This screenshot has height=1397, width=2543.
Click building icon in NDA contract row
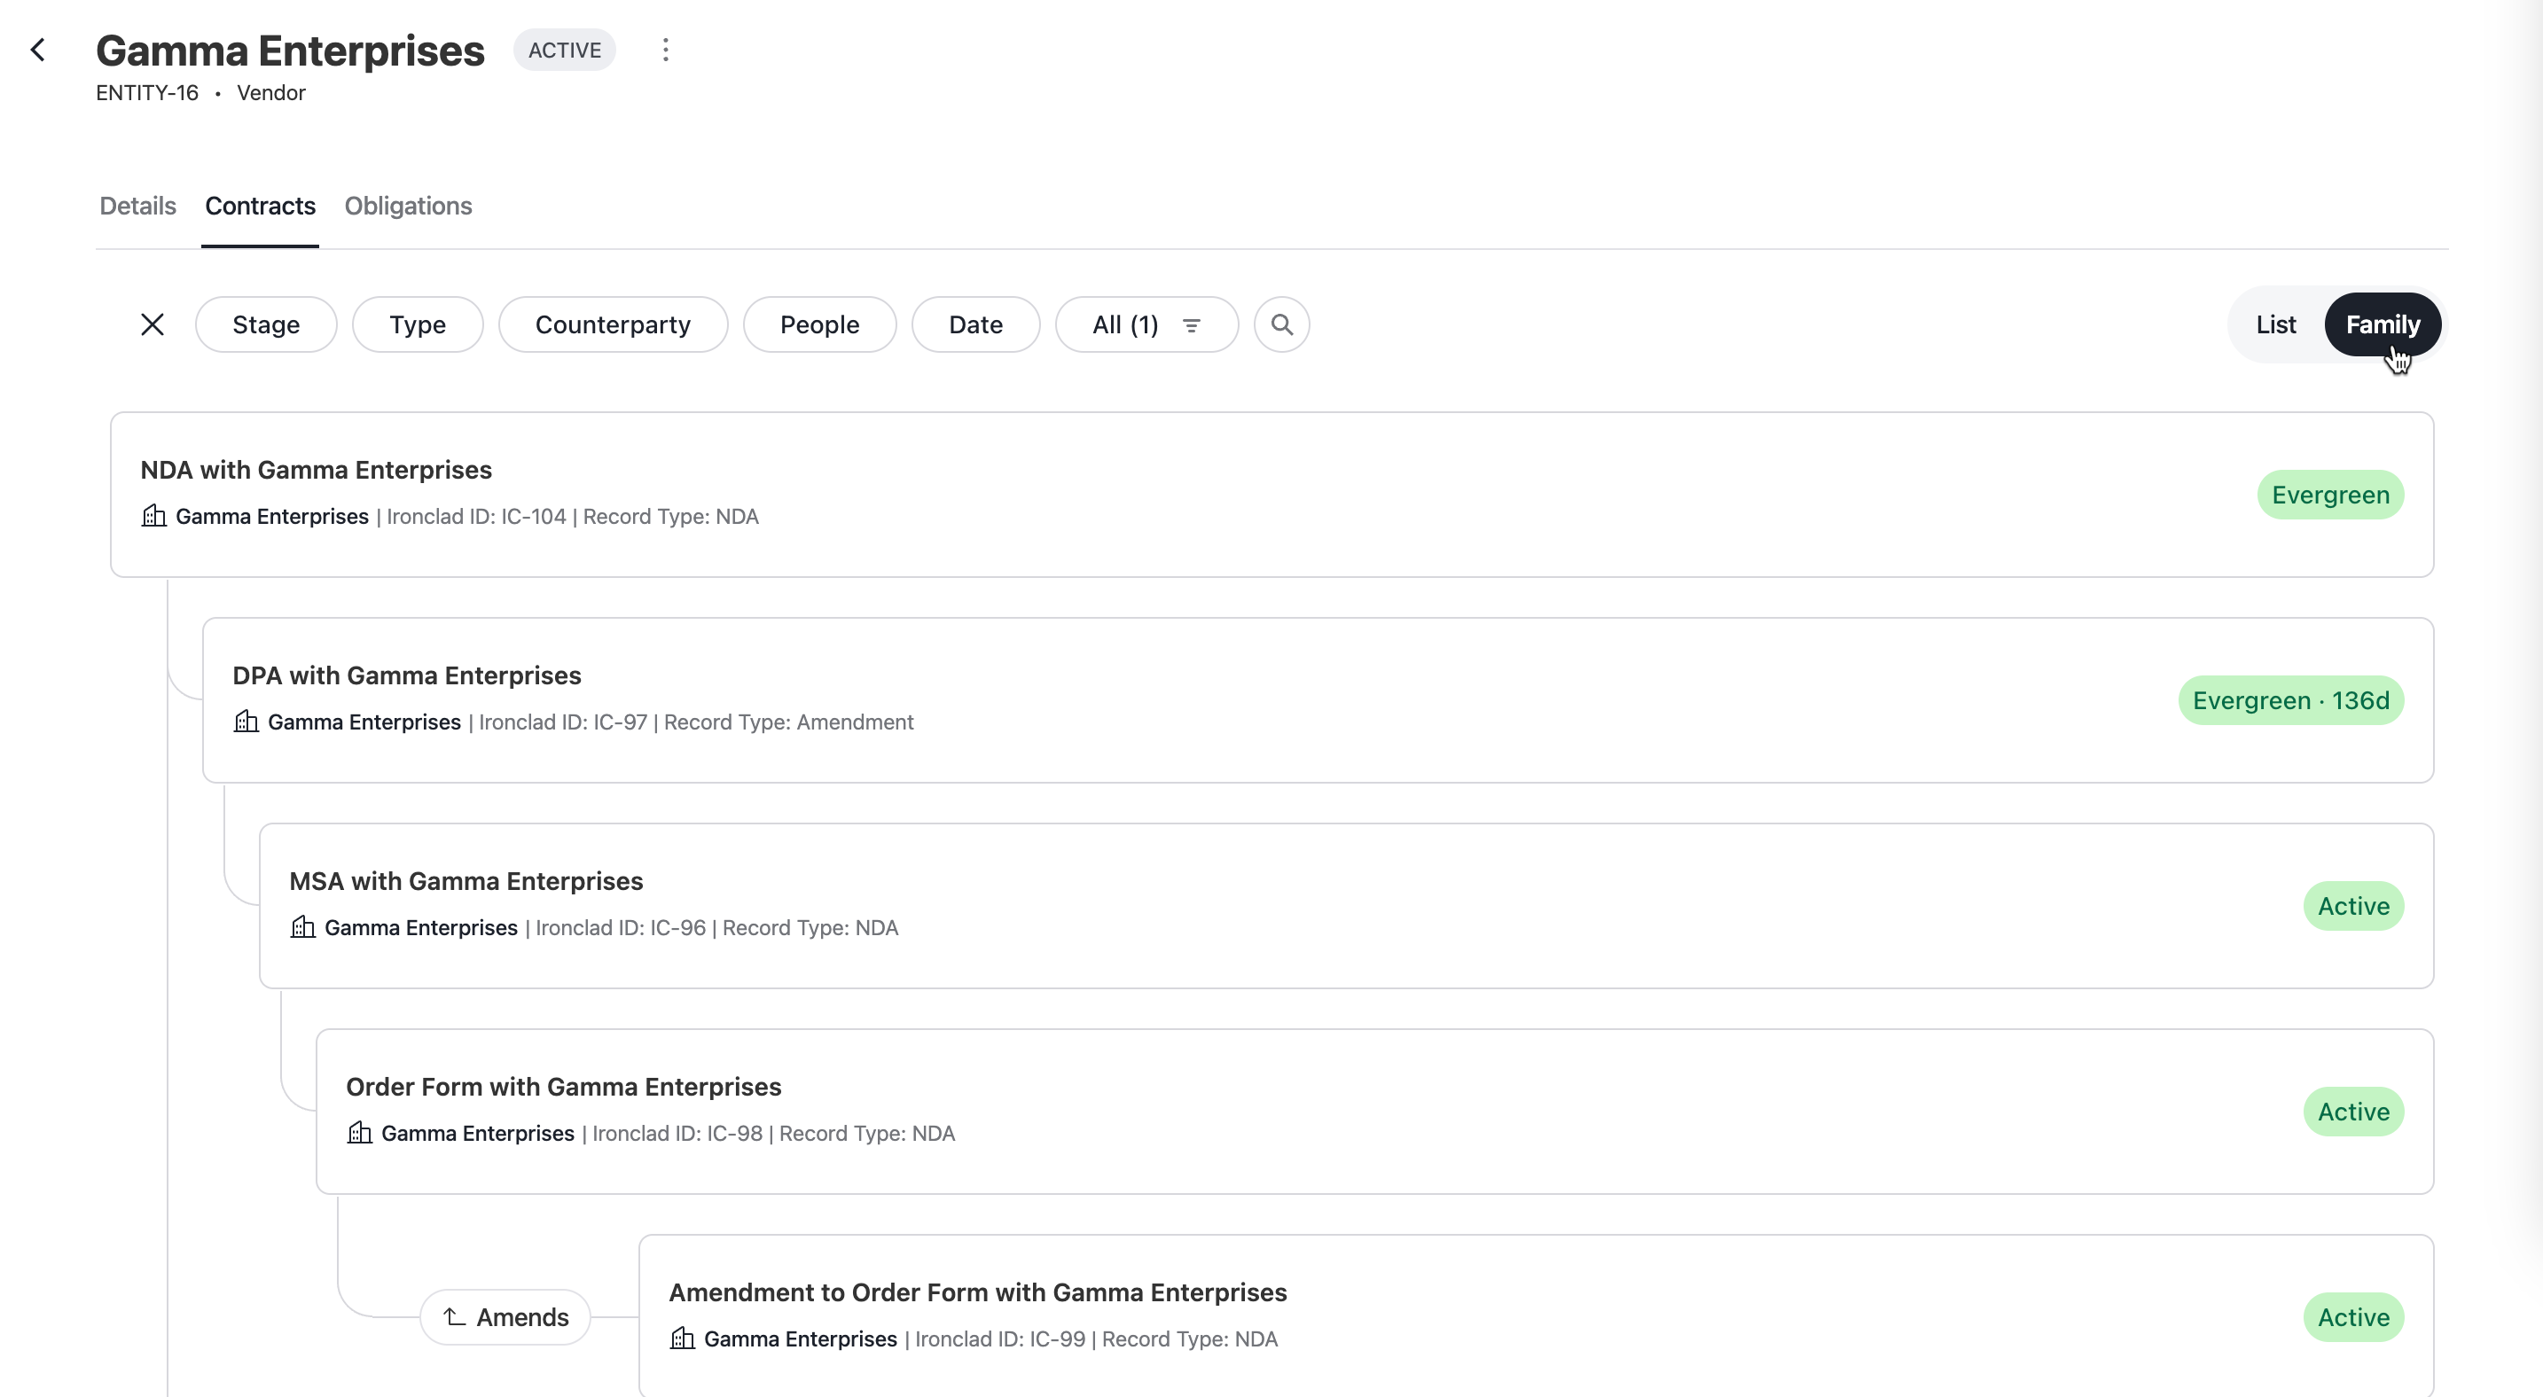tap(154, 516)
